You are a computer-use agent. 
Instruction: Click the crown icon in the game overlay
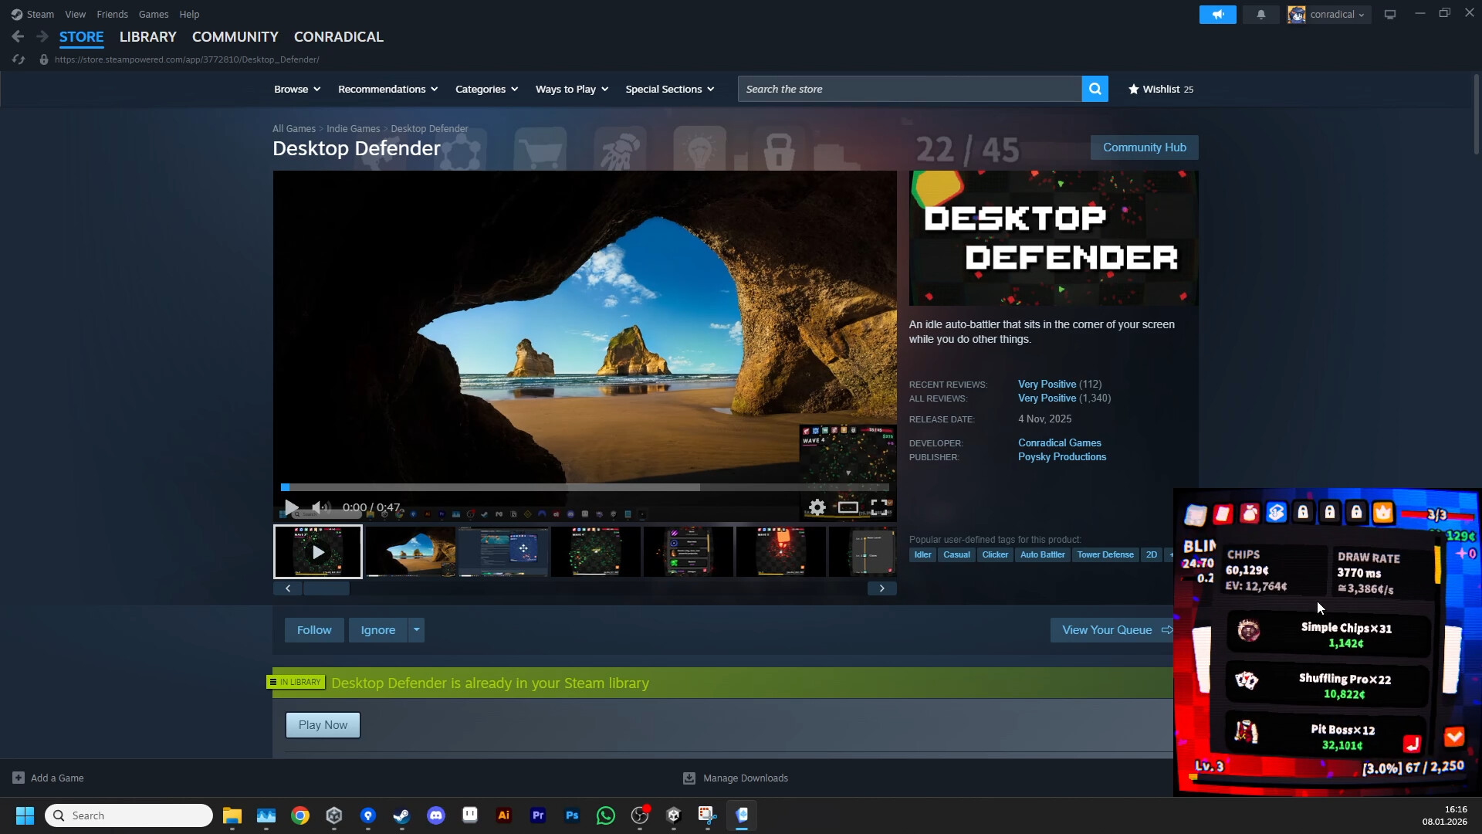coord(1383,512)
